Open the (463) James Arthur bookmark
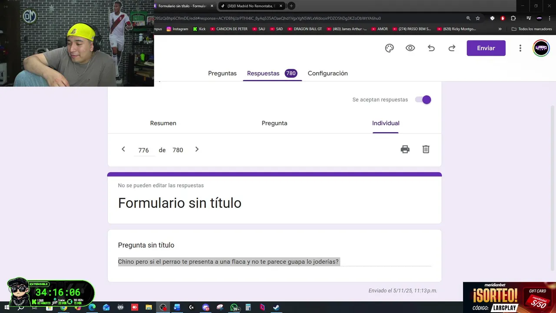556x313 pixels. [x=346, y=29]
